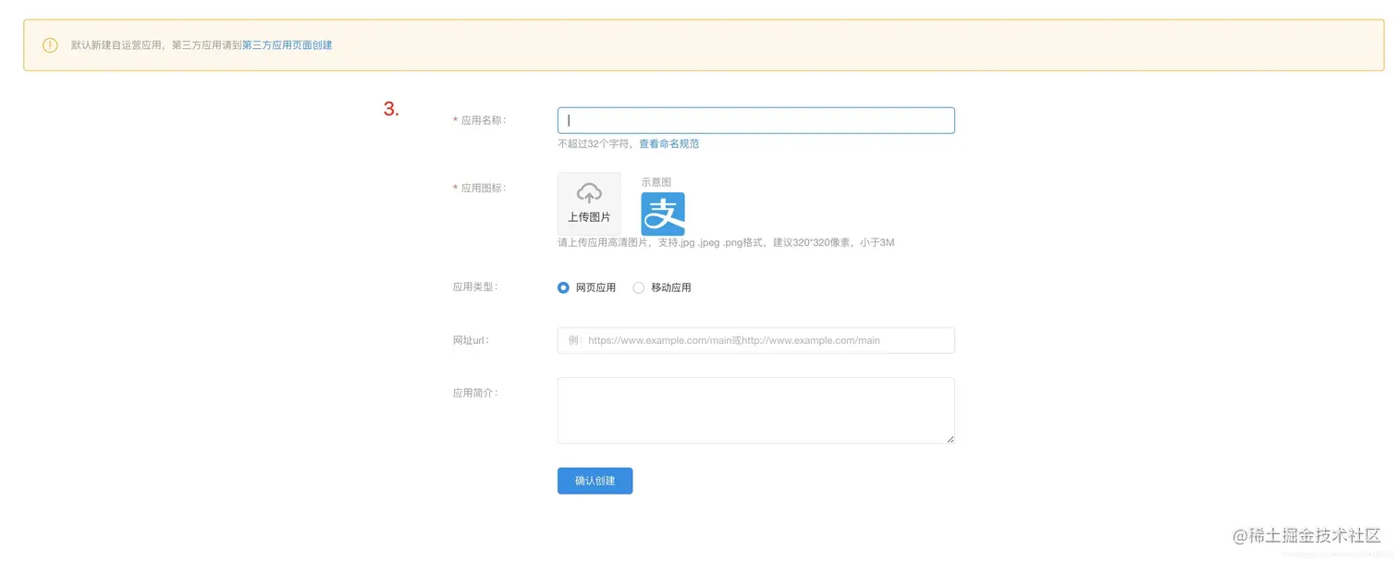Click the 确认创建 confirm creation button
This screenshot has height=562, width=1398.
tap(595, 481)
